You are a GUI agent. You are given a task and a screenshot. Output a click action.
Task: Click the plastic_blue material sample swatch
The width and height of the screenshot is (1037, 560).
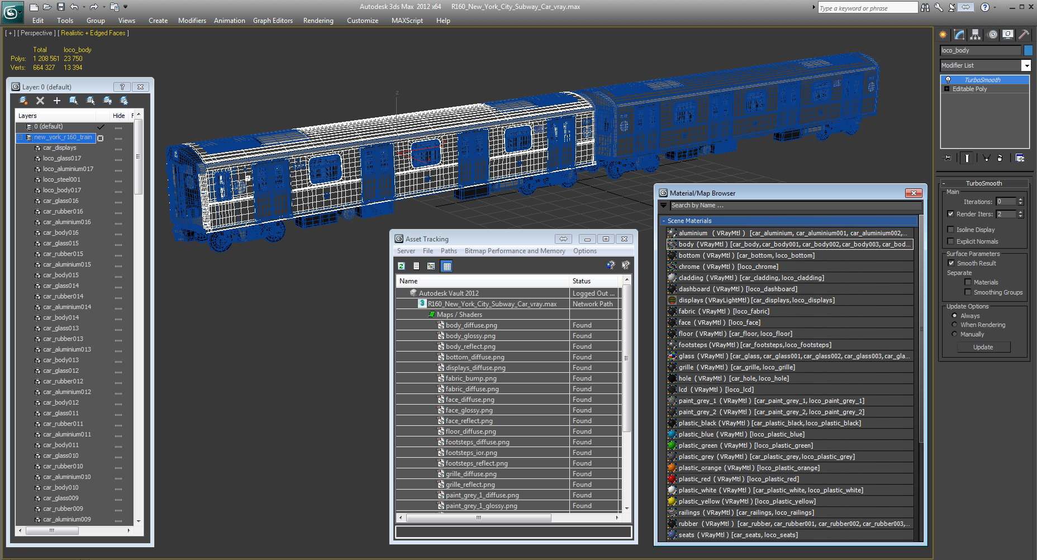(x=672, y=434)
